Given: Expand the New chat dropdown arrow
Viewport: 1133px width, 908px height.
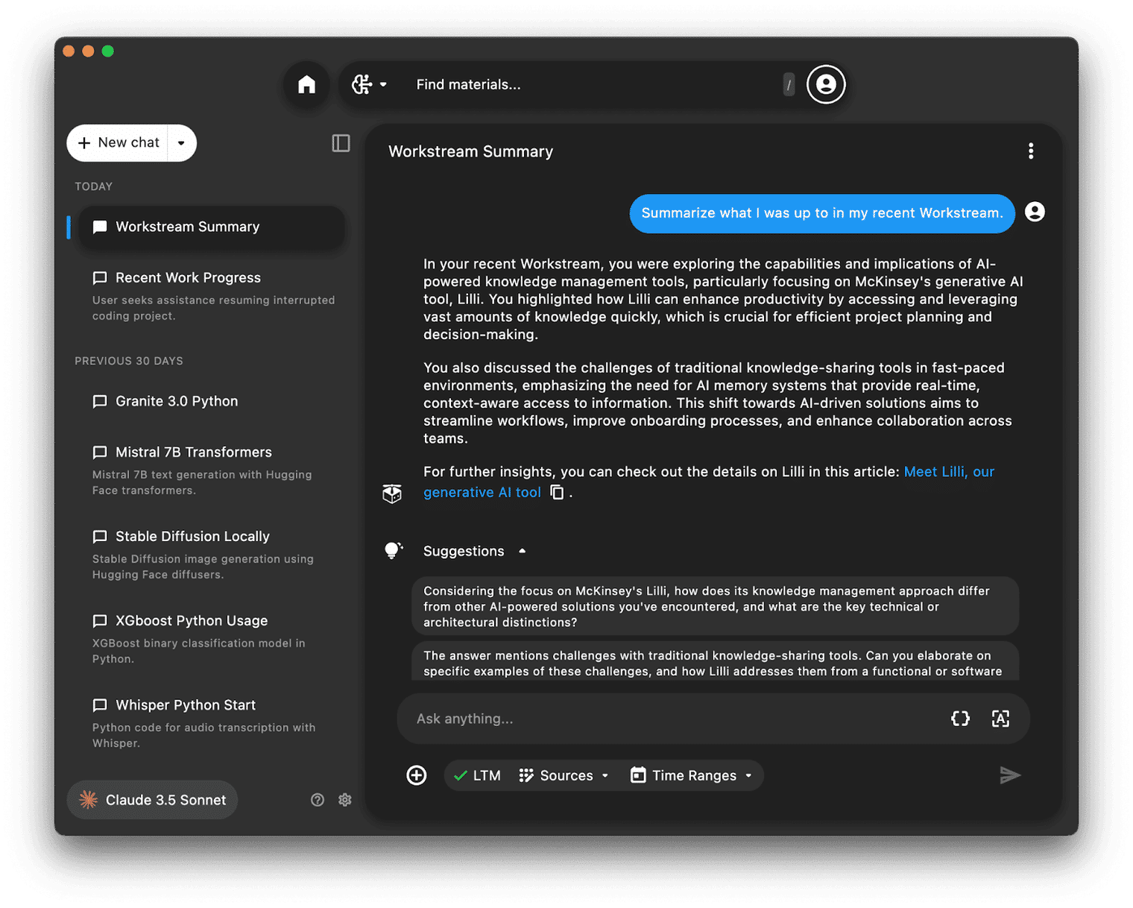Looking at the screenshot, I should (181, 143).
